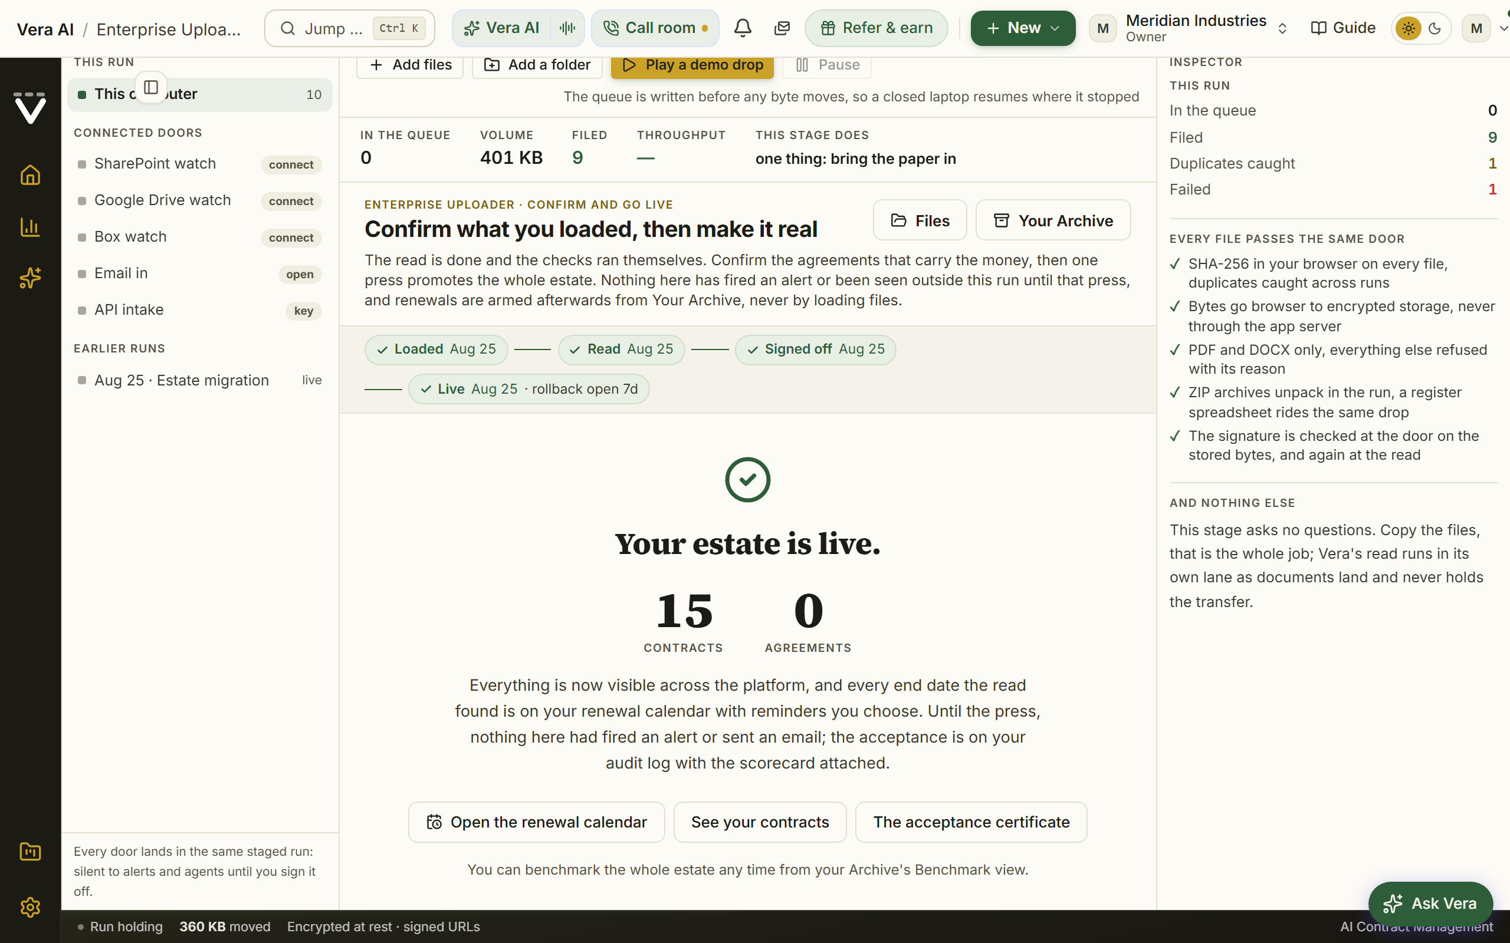The width and height of the screenshot is (1510, 943).
Task: Click the green estate live checkmark
Action: point(747,480)
